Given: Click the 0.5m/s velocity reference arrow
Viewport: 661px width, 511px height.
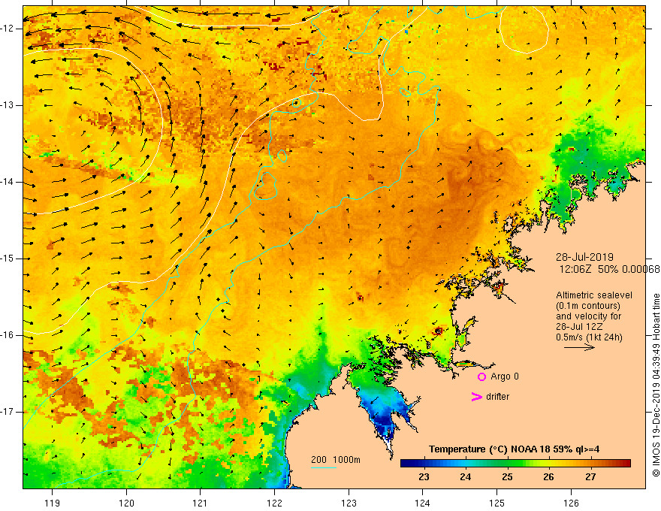Looking at the screenshot, I should (x=579, y=347).
